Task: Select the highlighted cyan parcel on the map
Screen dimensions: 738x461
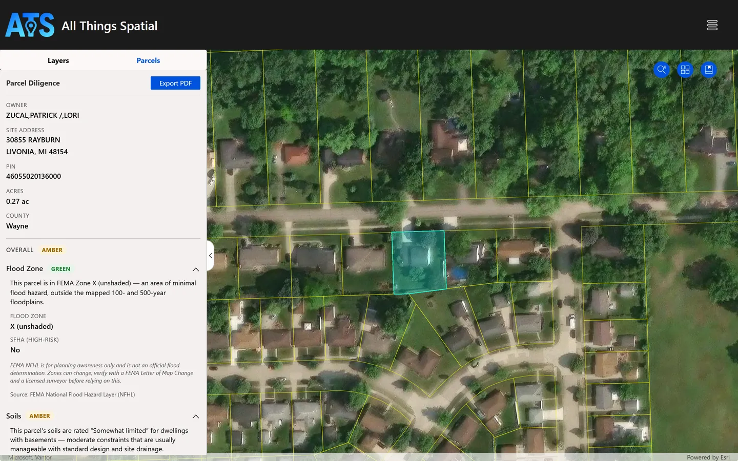Action: [x=419, y=262]
